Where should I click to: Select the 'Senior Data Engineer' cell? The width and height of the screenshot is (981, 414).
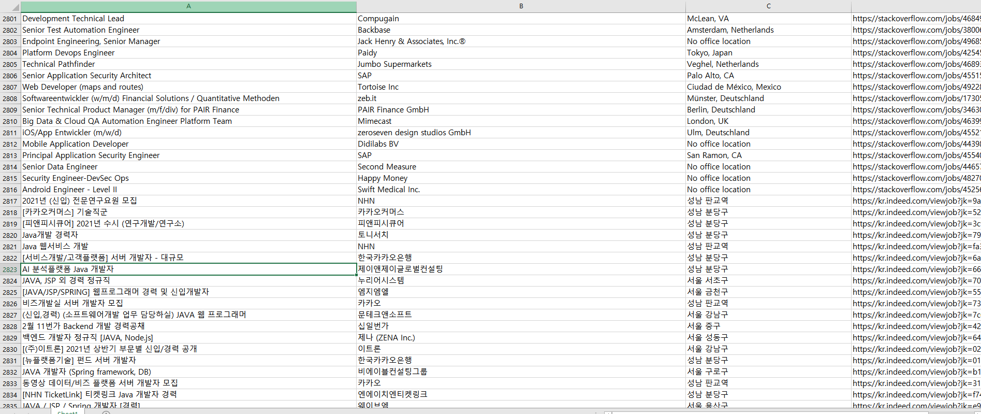coord(188,167)
